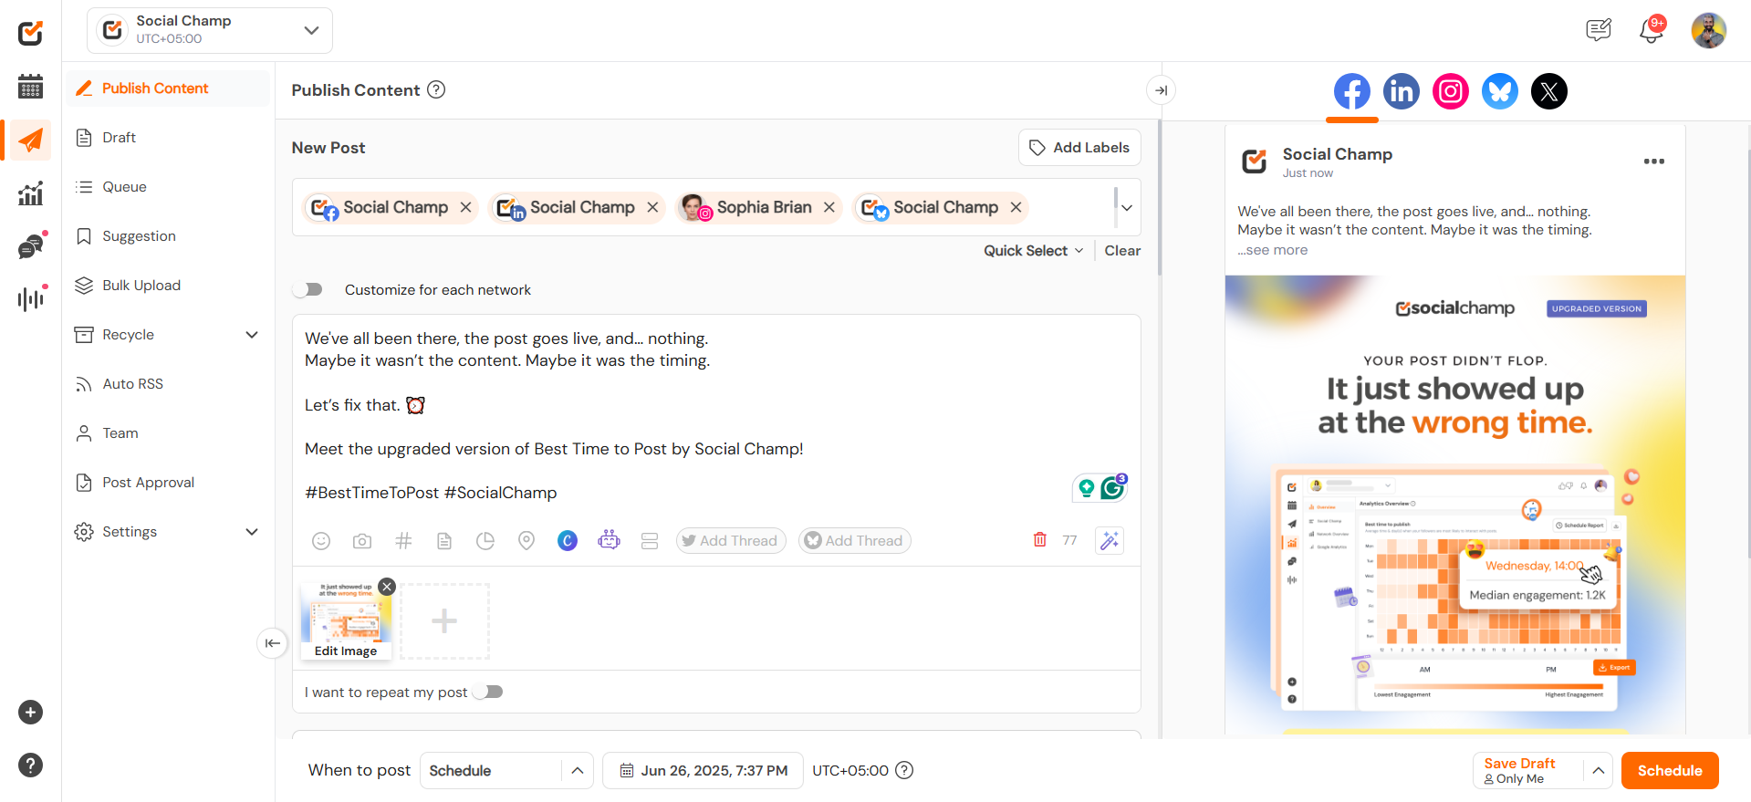Expand the Save Draft options arrow
Screen dimensions: 1751x802
(x=1599, y=771)
